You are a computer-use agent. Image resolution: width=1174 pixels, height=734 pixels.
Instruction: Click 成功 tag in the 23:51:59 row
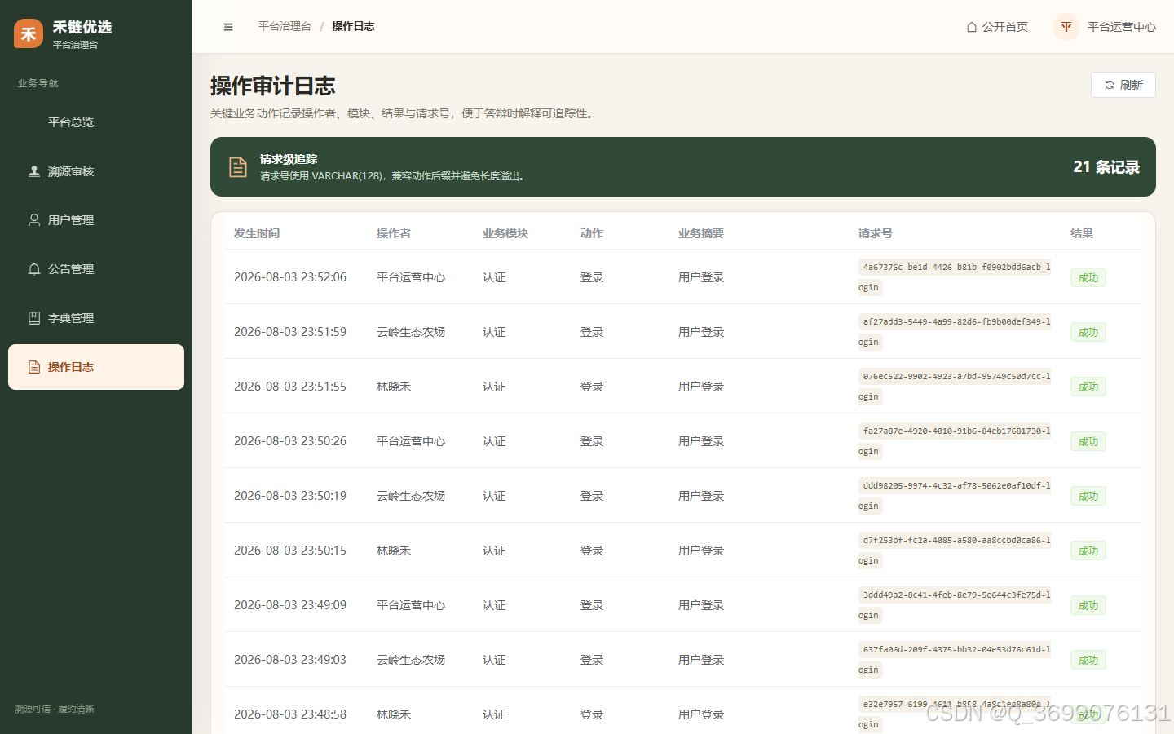1088,332
